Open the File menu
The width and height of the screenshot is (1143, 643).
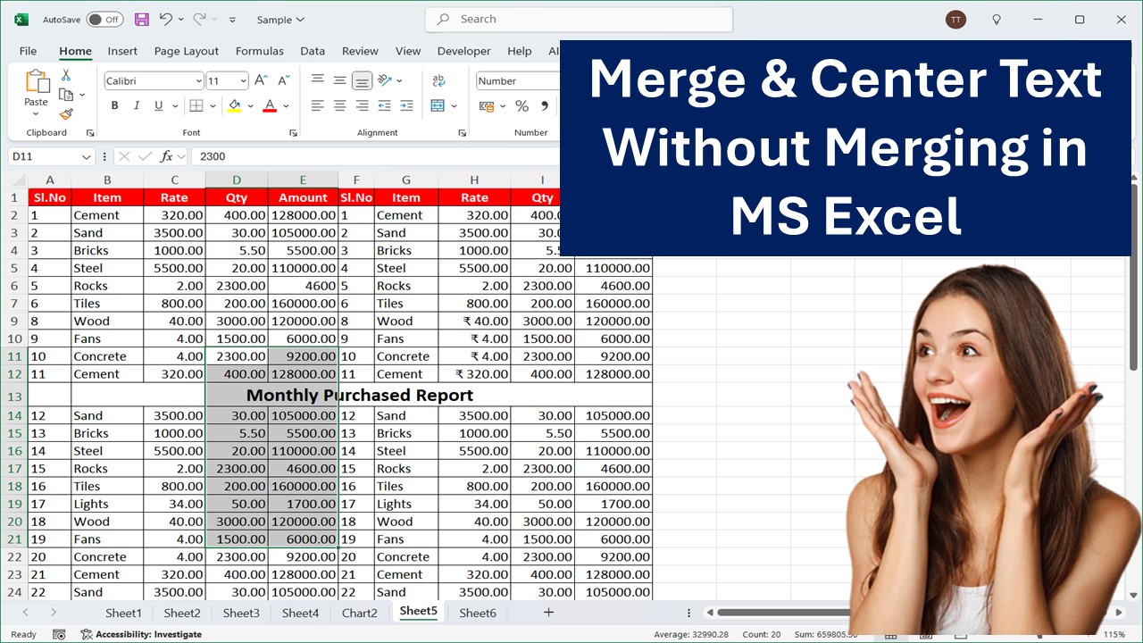pos(28,51)
